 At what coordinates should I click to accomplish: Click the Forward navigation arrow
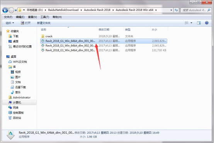11,10
